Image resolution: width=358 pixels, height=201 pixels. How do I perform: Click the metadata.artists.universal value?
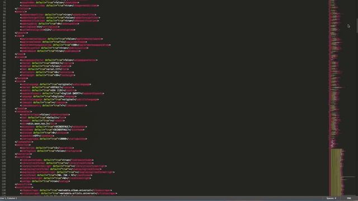tap(78, 193)
